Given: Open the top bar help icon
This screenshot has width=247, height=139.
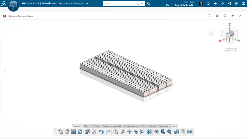Looking at the screenshot, I should click(243, 3).
